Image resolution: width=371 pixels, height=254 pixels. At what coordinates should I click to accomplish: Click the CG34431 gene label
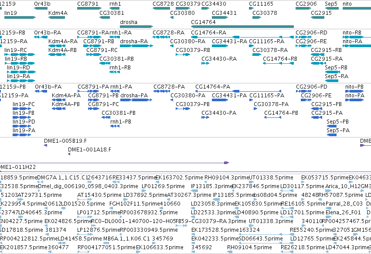(225, 13)
